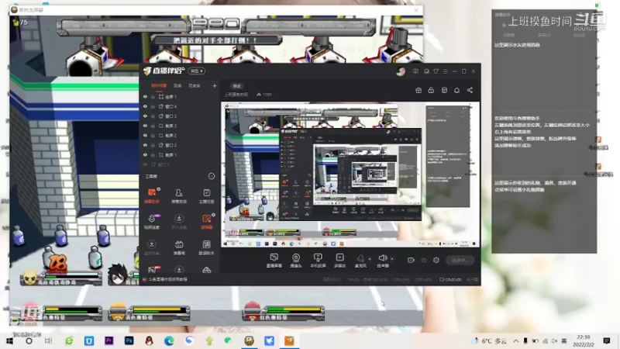
Task: Open the user avatar in the title bar
Action: pos(401,71)
